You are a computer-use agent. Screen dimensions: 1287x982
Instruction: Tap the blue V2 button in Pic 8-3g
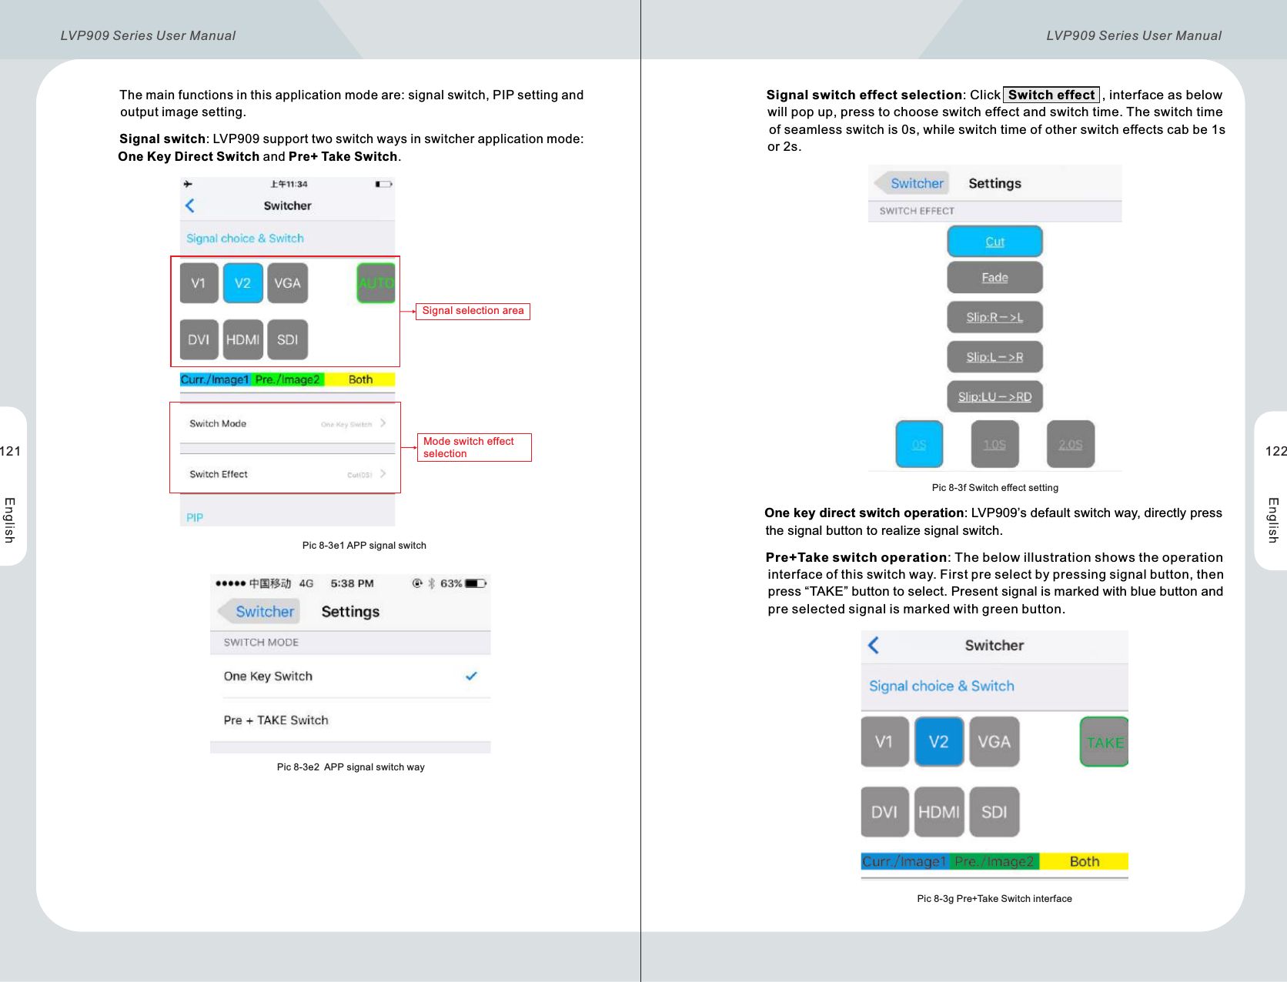tap(939, 742)
